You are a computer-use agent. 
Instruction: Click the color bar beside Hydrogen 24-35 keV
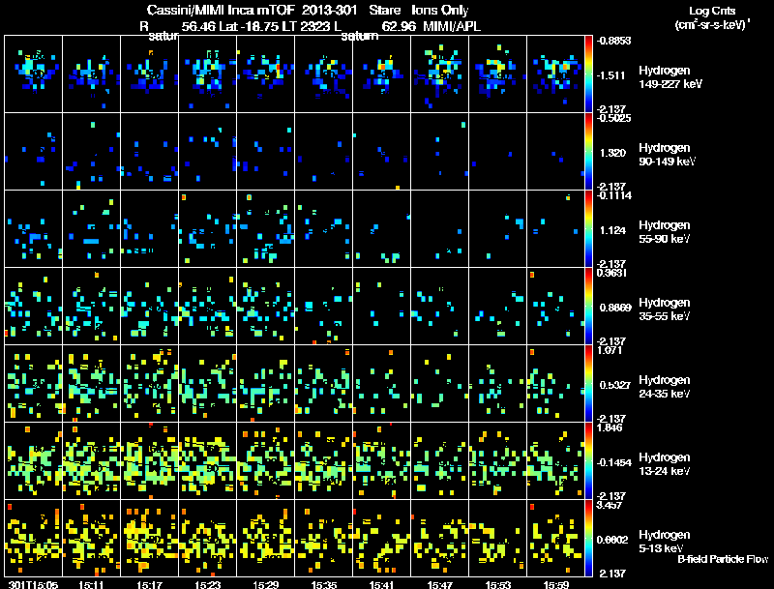(x=588, y=384)
